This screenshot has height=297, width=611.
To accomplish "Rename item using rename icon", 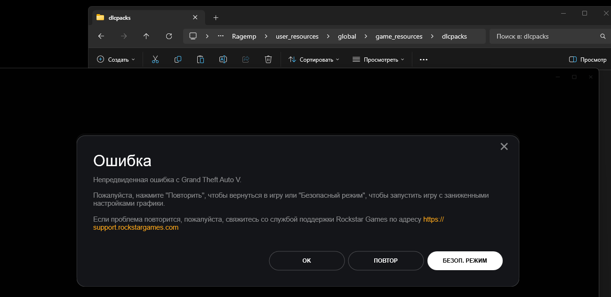I will [x=223, y=59].
